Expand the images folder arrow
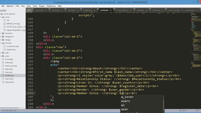 1,40
